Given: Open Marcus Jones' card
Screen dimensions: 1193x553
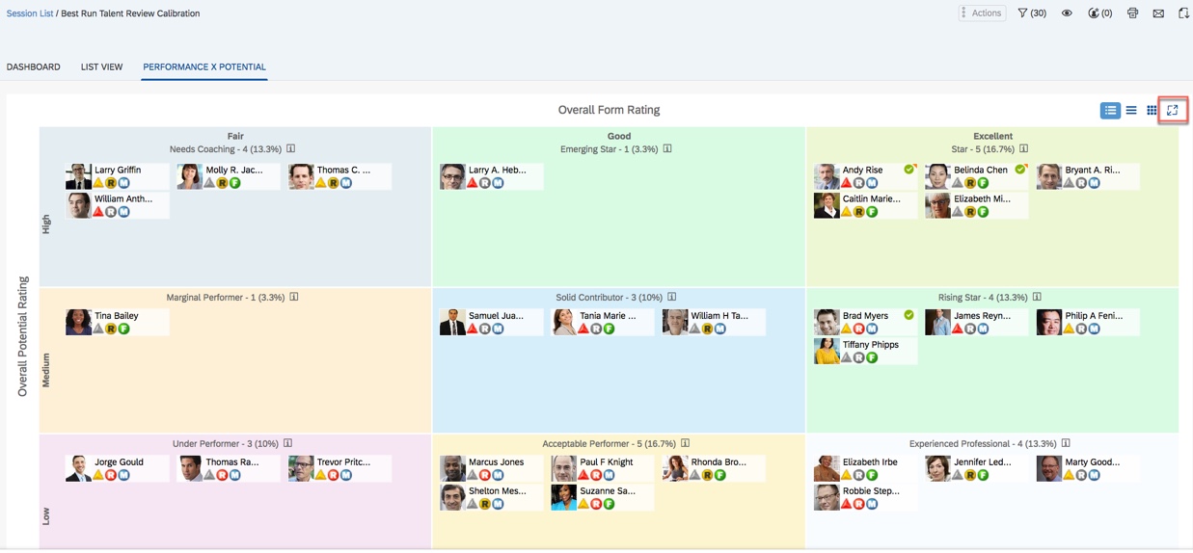Looking at the screenshot, I should 492,469.
